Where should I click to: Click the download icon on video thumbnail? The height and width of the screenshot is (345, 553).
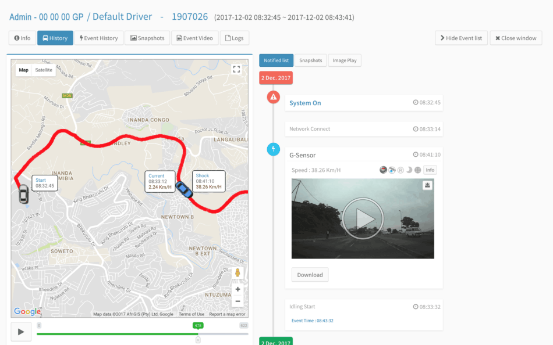pos(427,185)
